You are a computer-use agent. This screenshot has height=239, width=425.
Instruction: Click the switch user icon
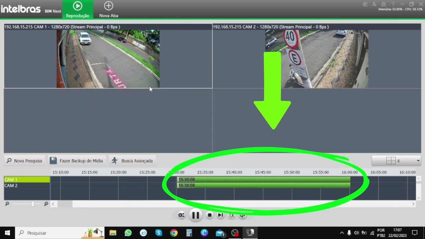374,4
